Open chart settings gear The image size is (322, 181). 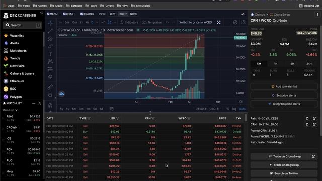(x=235, y=22)
